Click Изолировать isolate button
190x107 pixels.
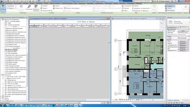click(170, 11)
